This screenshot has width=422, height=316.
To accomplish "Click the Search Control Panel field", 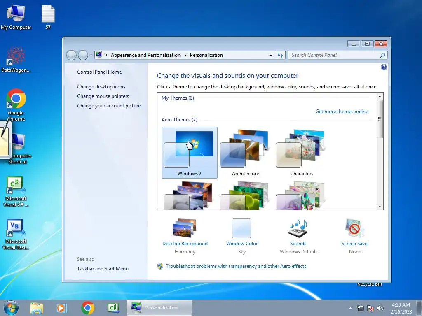I will [x=338, y=55].
